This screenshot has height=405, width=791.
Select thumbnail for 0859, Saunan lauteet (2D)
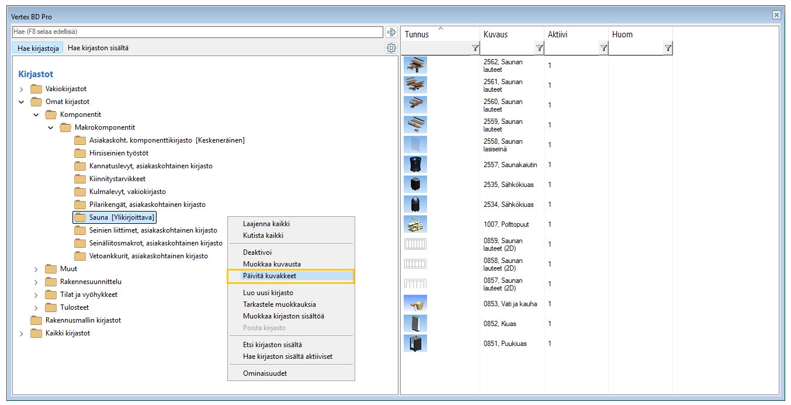[x=415, y=244]
